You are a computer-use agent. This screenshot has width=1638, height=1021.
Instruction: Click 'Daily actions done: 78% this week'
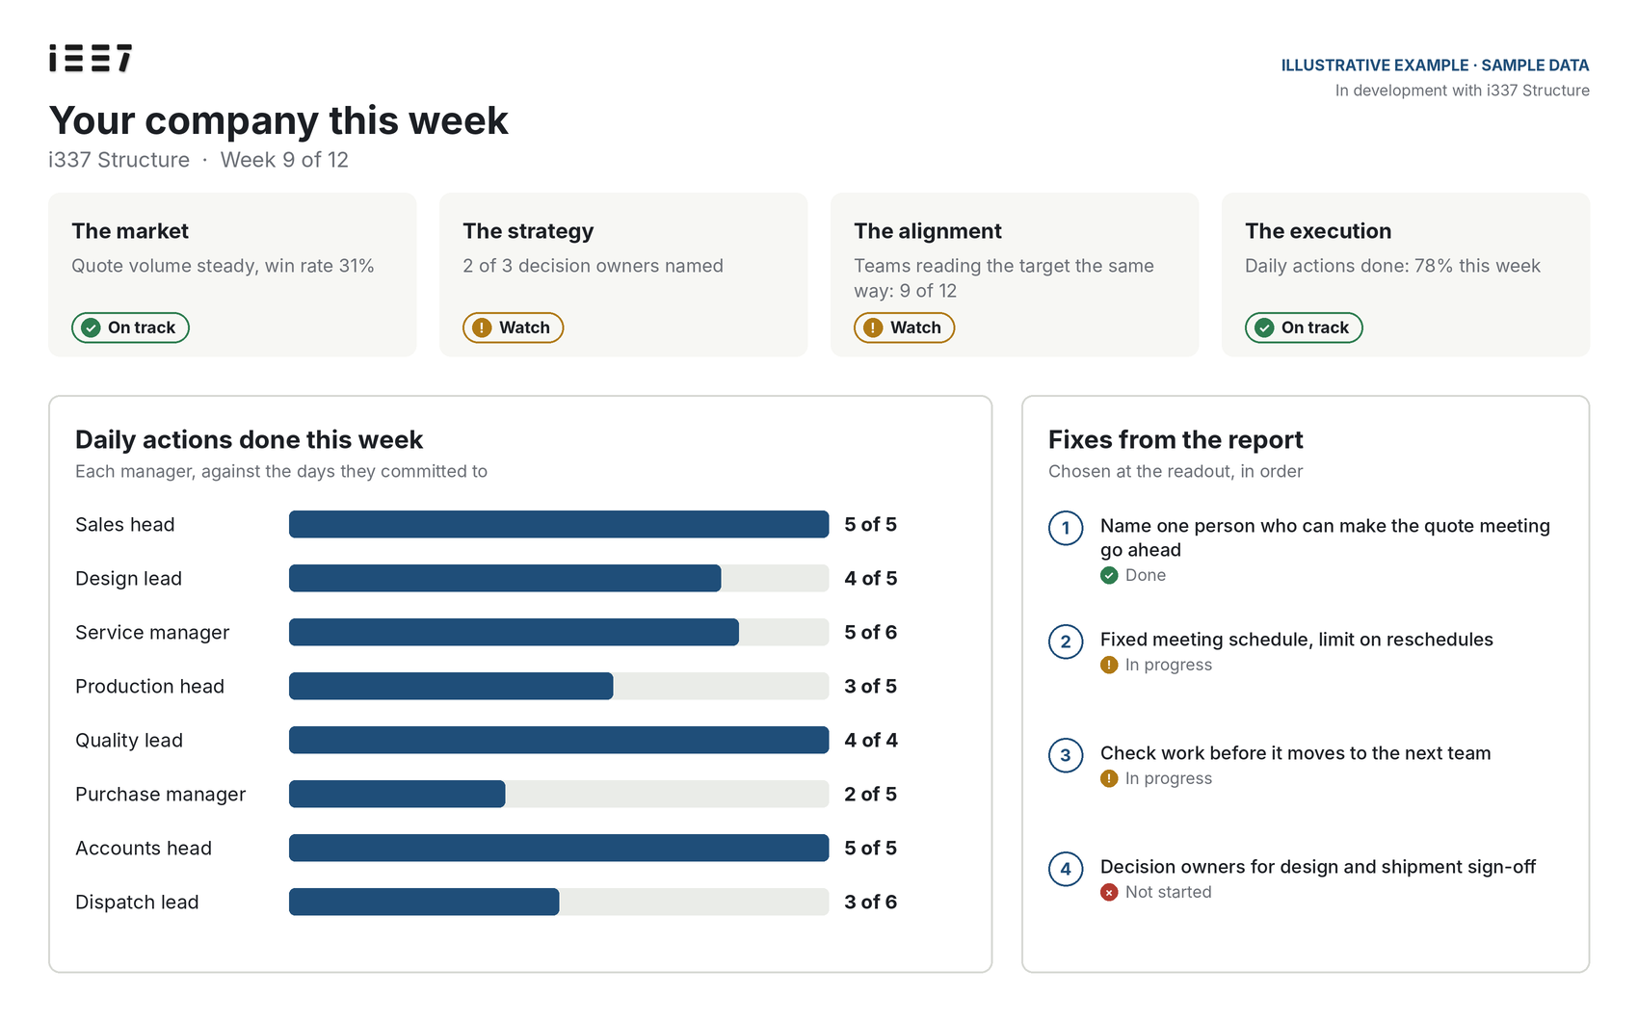point(1392,266)
